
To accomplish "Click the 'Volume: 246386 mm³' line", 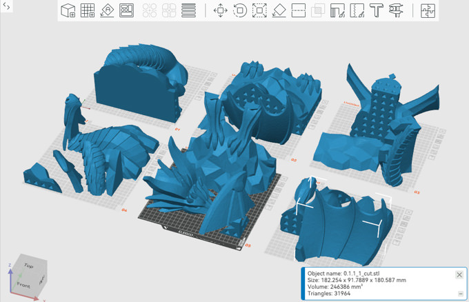I will point(335,287).
